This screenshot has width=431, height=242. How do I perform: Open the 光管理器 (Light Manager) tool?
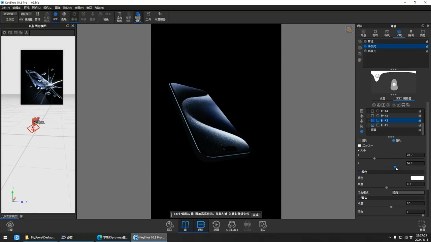tap(160, 16)
